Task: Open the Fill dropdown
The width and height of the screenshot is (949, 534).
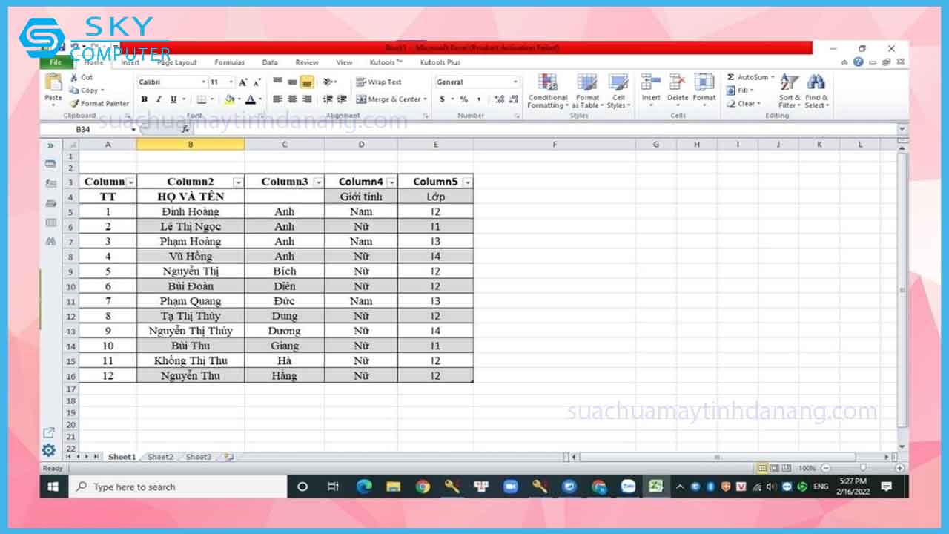Action: [x=740, y=90]
